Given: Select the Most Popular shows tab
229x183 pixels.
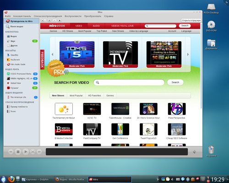Looking at the screenshot, I should (76, 96).
